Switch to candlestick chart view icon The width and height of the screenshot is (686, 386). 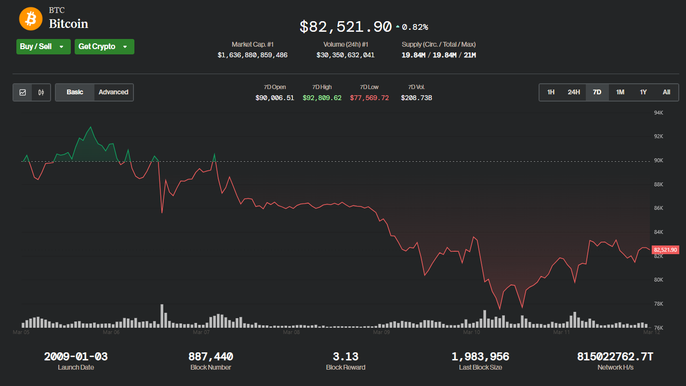point(41,92)
